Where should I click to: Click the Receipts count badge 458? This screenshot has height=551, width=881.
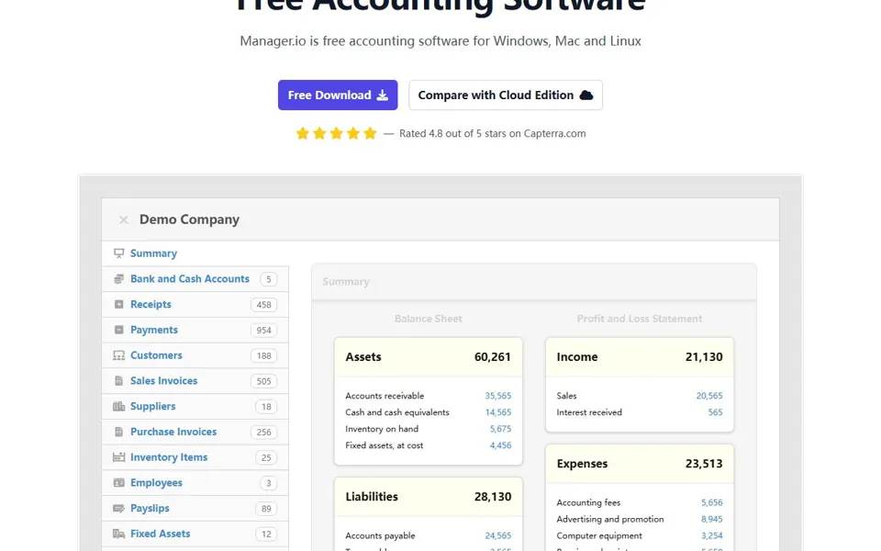[264, 305]
